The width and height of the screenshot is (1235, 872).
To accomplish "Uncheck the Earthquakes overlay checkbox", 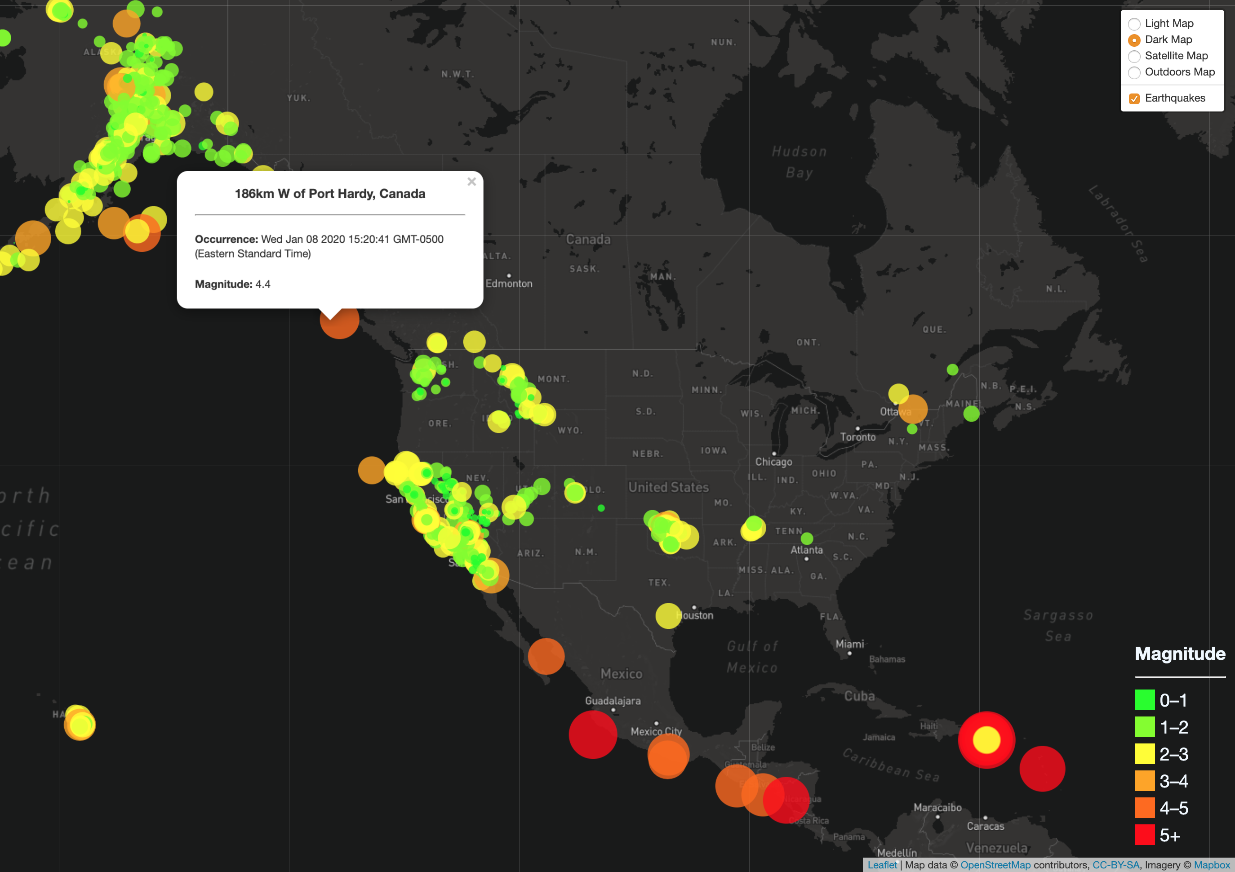I will point(1134,98).
